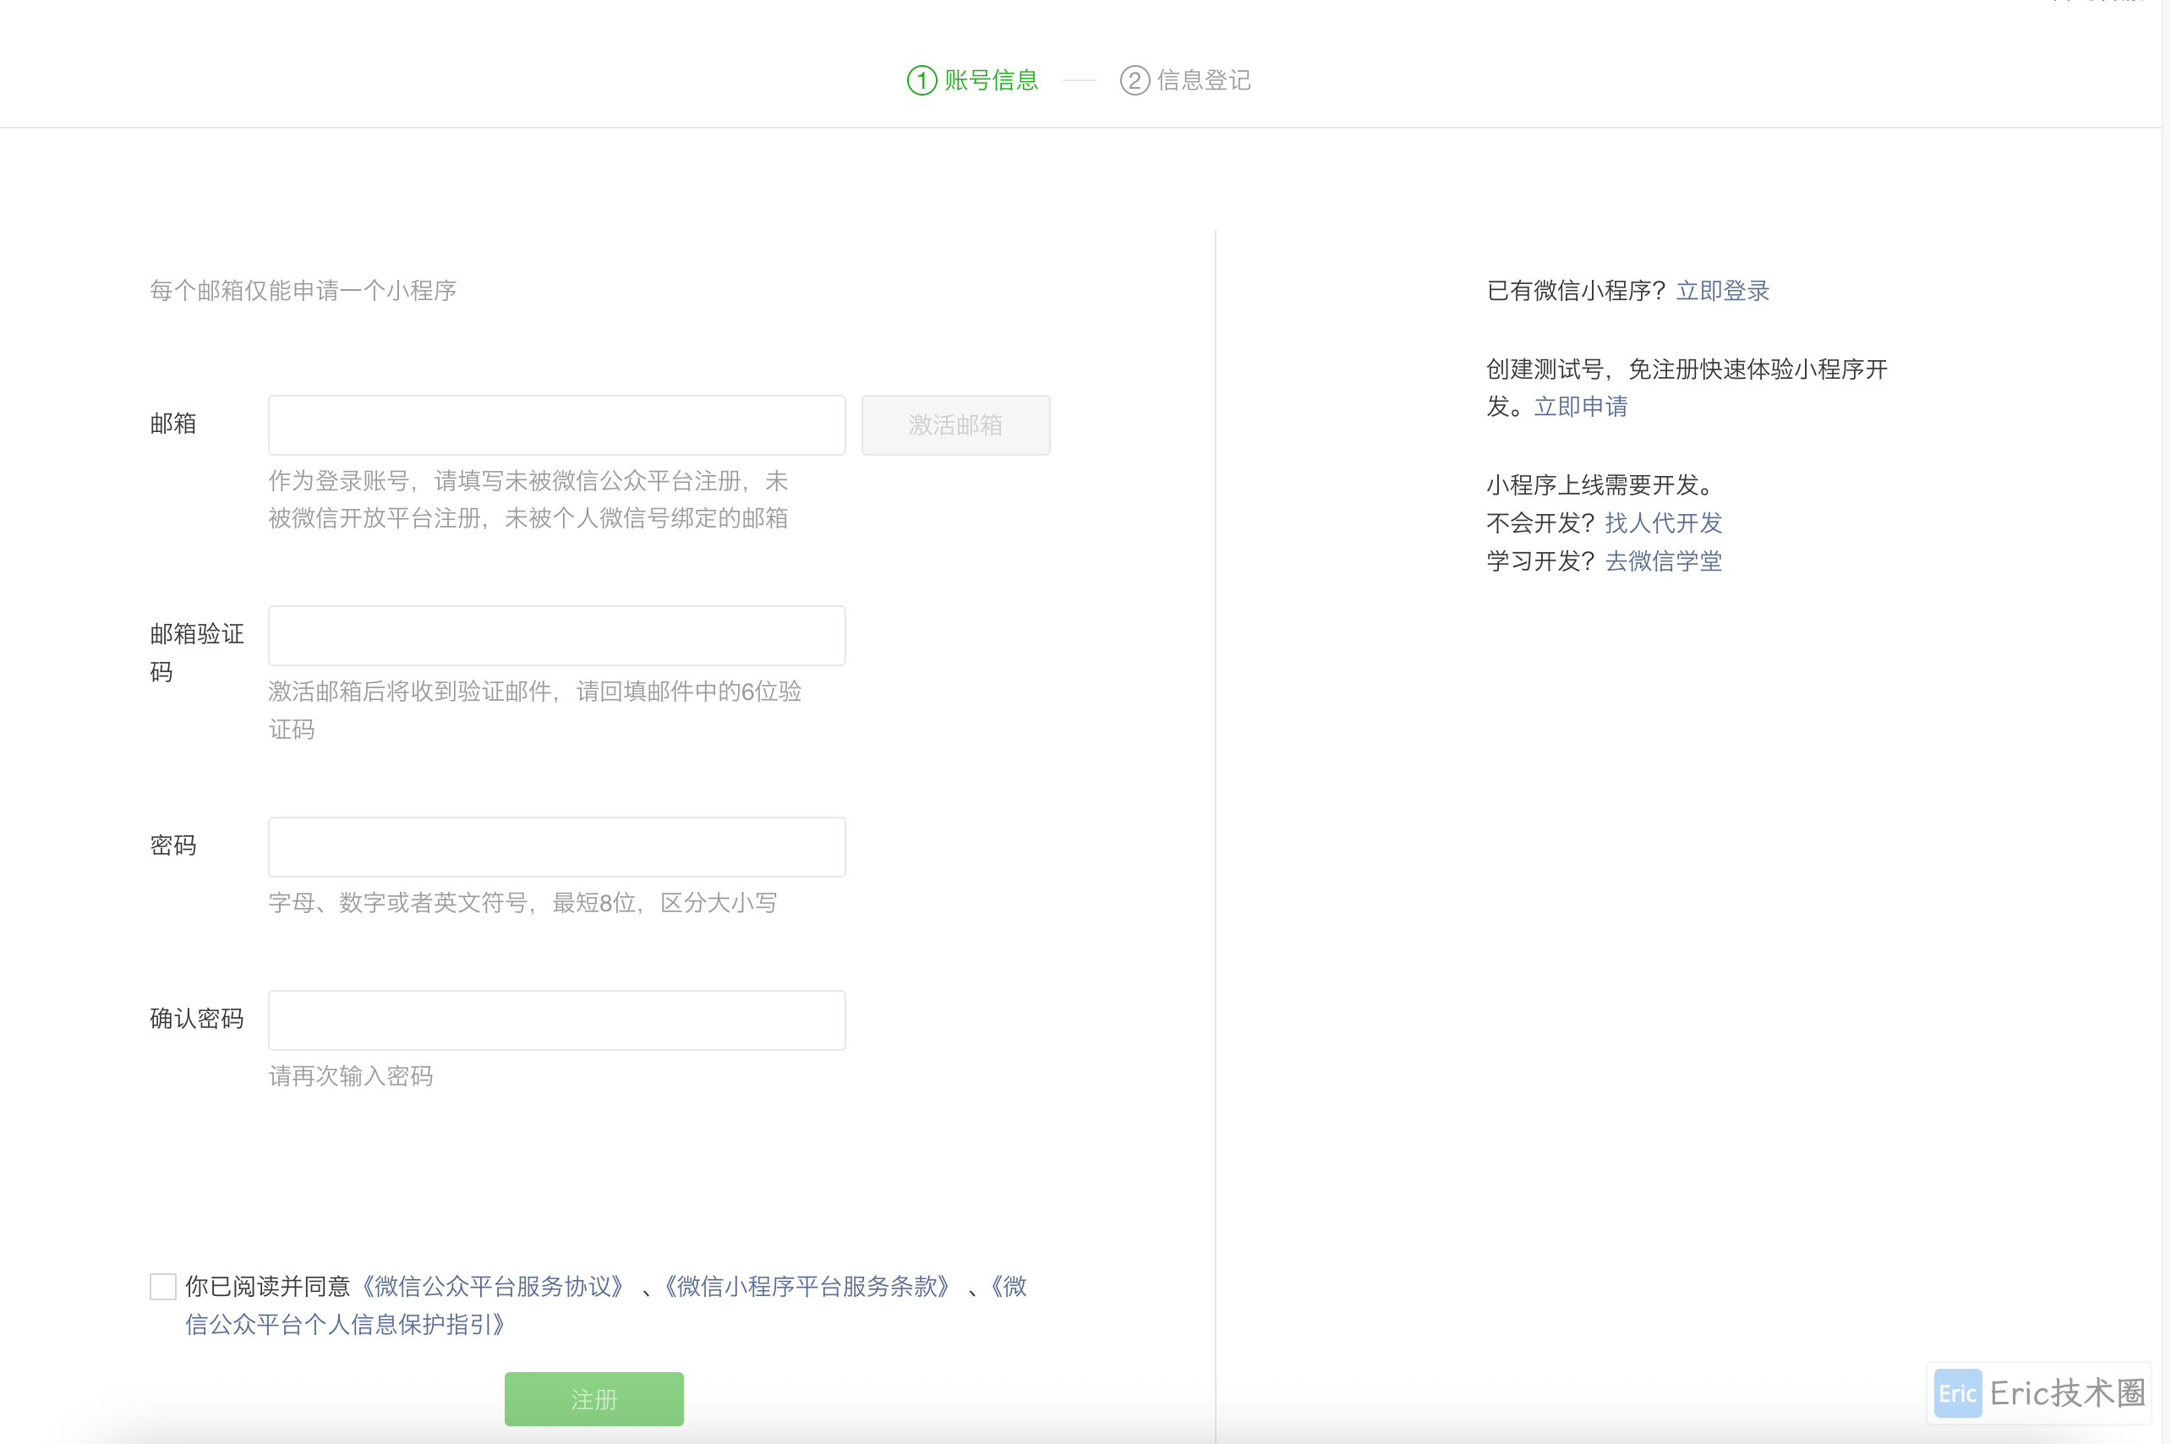Open the 找人代开发 link
The width and height of the screenshot is (2171, 1444).
pos(1663,523)
